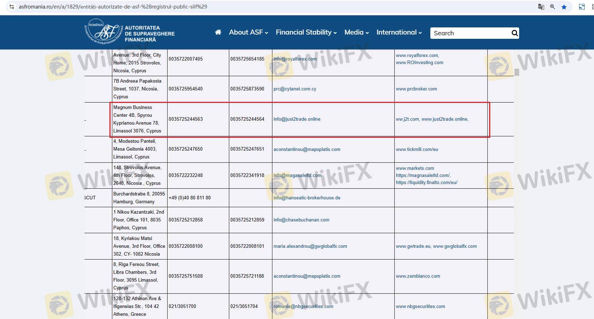Select fax number 0035725721188
This screenshot has width=594, height=319.
coord(247,276)
